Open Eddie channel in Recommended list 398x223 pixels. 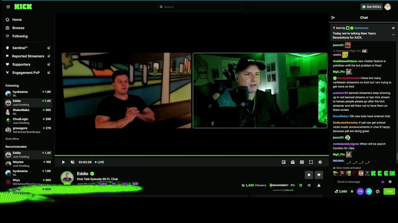[28, 155]
